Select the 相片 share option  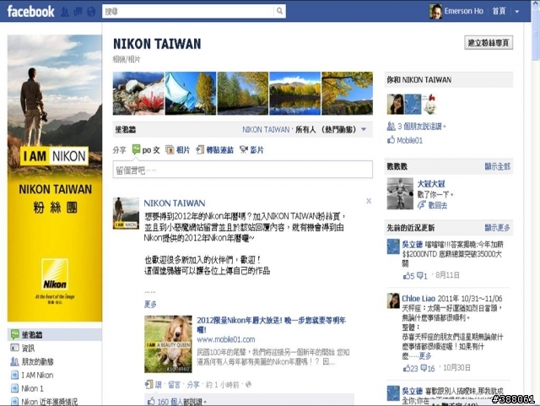point(178,150)
